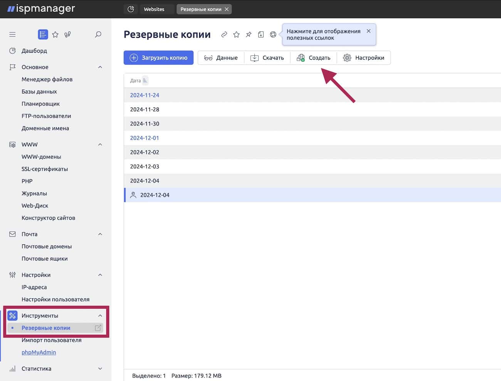
Task: Open Почтовые ящики
Action: click(x=45, y=259)
